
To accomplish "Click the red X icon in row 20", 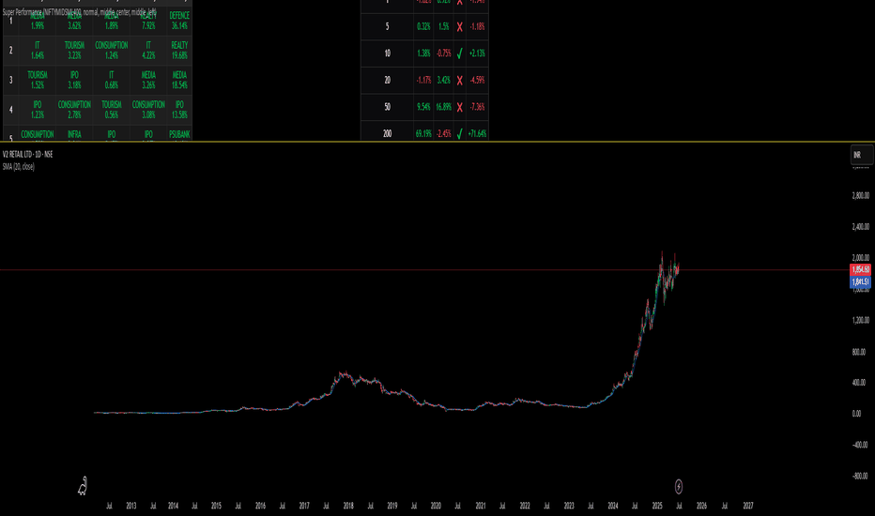I will [459, 81].
